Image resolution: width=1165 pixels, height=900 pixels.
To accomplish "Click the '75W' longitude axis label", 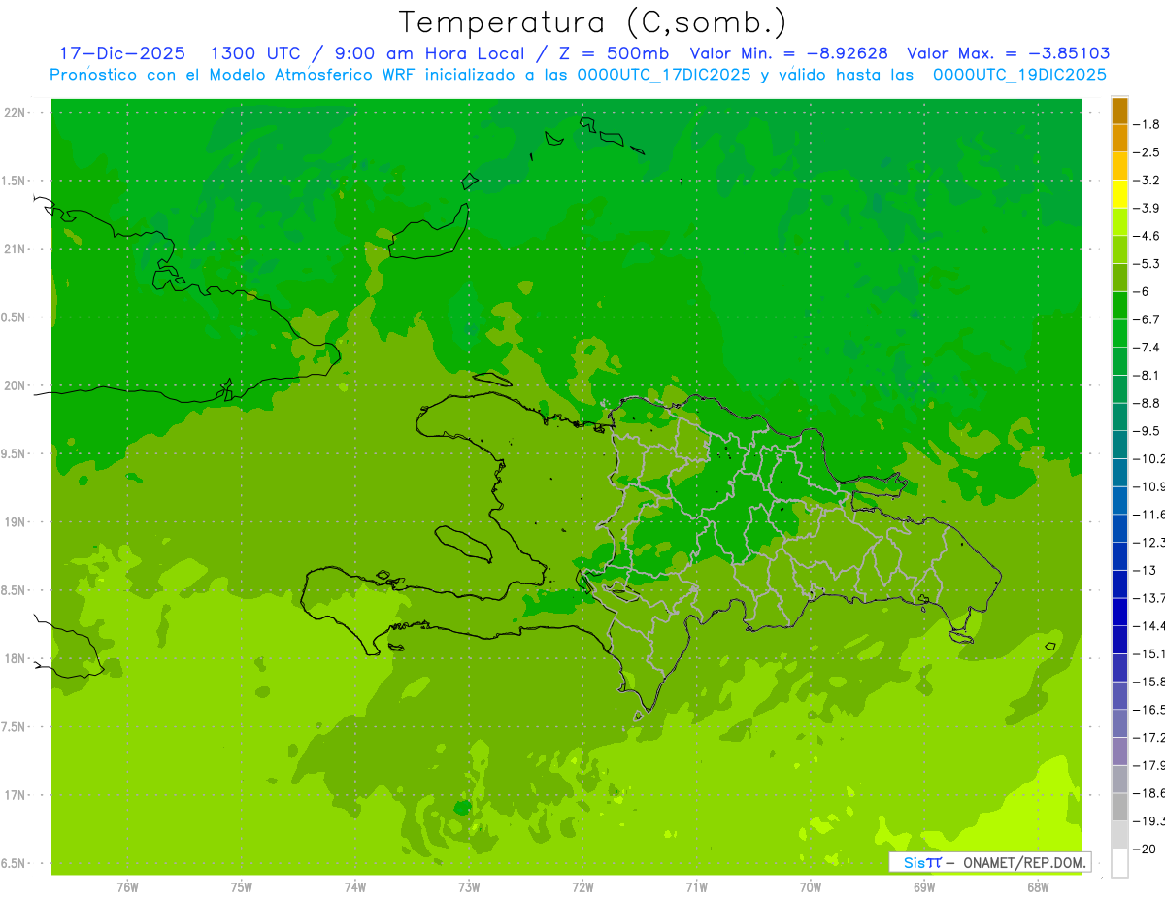I will click(242, 887).
